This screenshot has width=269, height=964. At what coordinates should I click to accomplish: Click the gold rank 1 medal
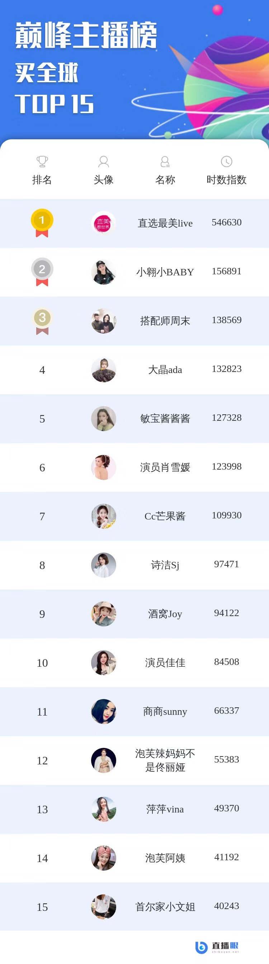42,223
